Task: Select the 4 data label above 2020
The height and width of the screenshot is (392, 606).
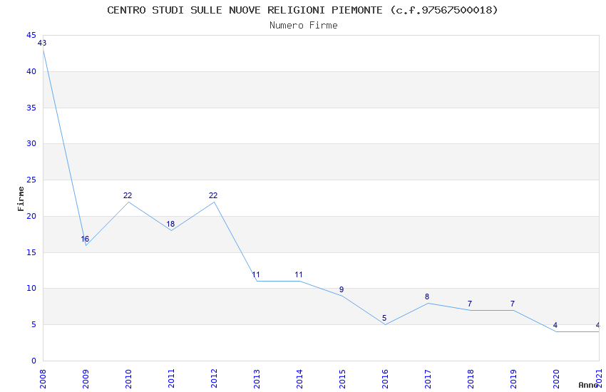Action: click(x=555, y=325)
